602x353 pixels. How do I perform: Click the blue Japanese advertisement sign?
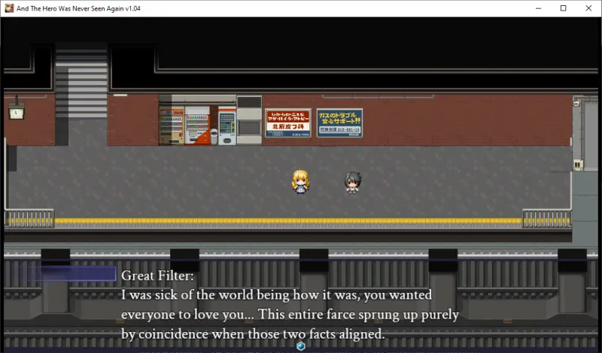[x=339, y=123]
